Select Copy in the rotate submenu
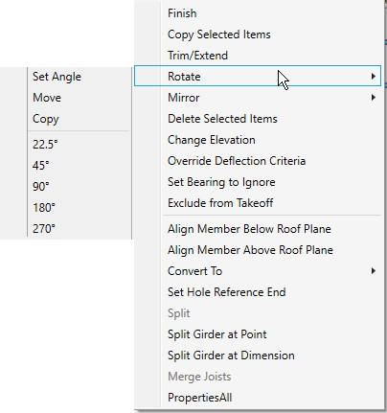 46,119
